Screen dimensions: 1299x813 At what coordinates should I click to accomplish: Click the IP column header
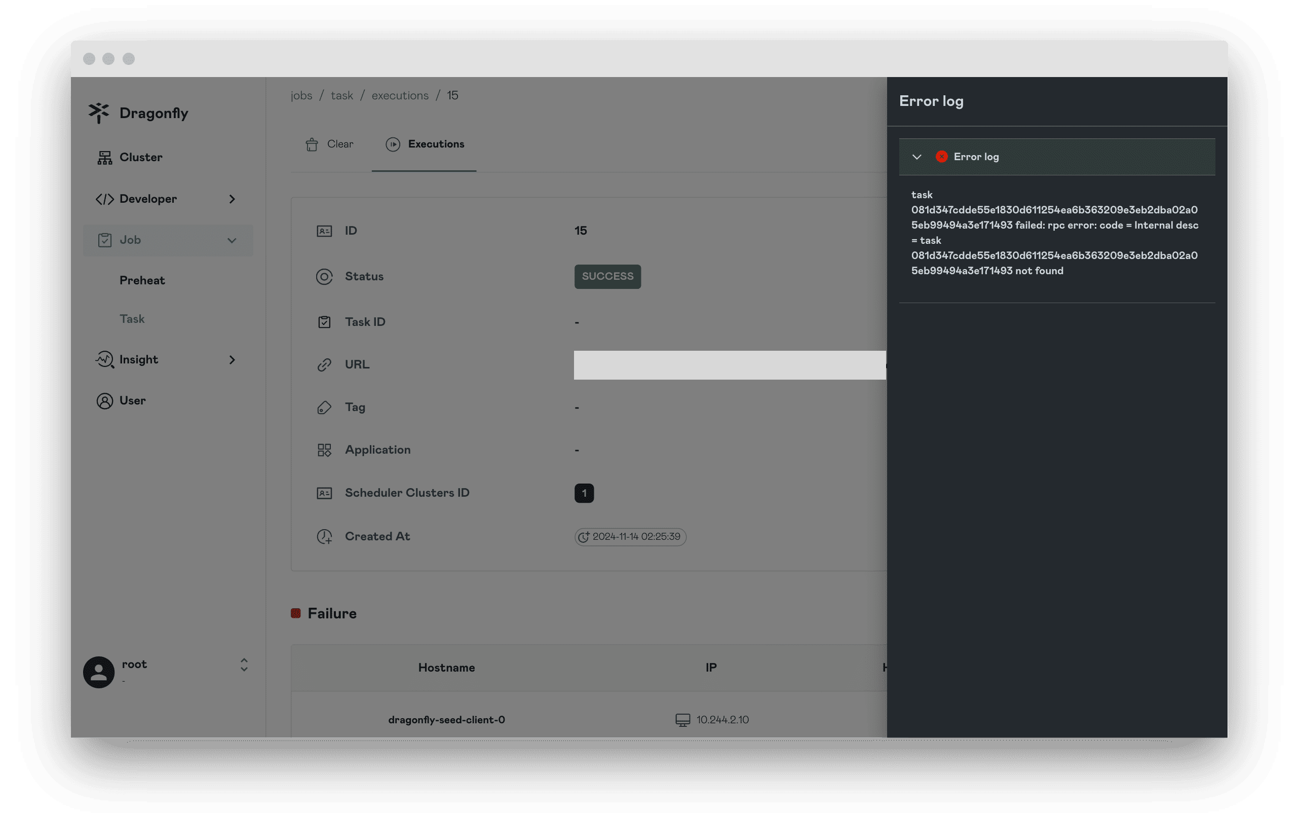pos(710,668)
